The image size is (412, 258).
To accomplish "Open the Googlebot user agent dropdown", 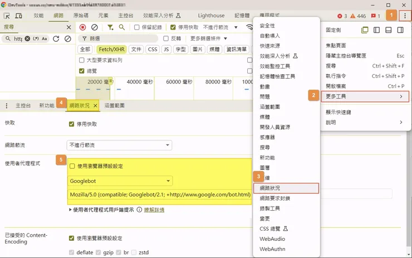I will (x=120, y=181).
